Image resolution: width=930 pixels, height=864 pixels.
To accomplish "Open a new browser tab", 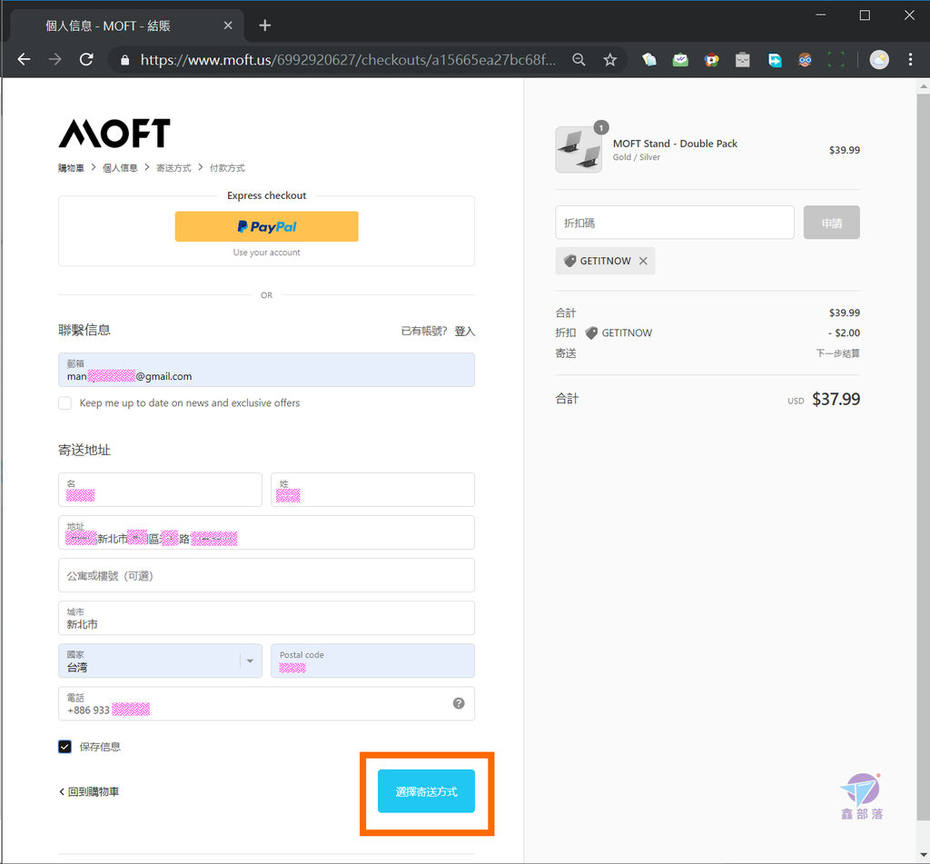I will 265,25.
